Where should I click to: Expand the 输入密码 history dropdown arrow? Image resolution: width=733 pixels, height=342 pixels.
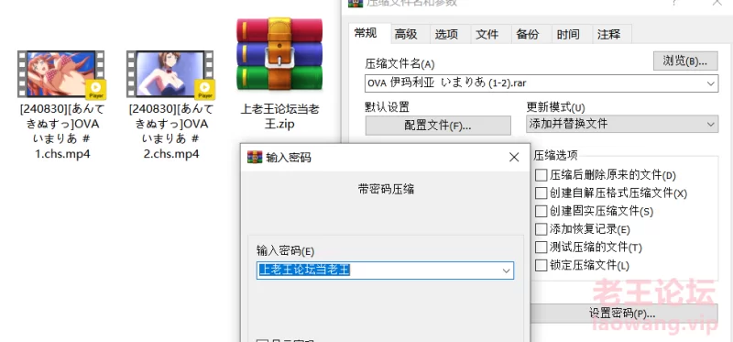[x=506, y=270]
